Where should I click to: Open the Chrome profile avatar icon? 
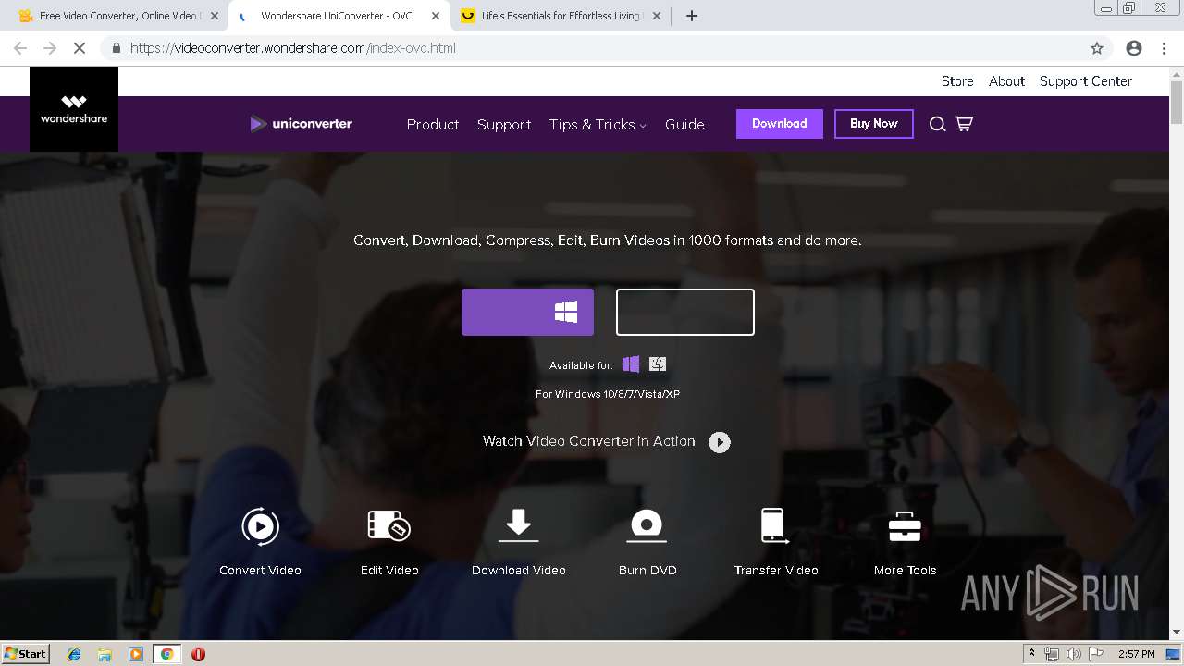[1134, 48]
